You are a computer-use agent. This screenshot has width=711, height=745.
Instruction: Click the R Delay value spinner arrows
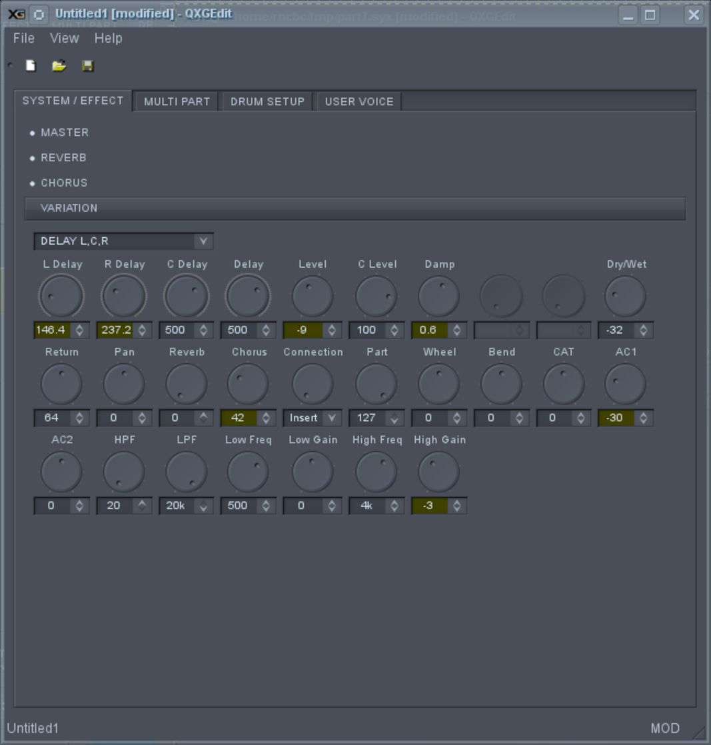(142, 330)
